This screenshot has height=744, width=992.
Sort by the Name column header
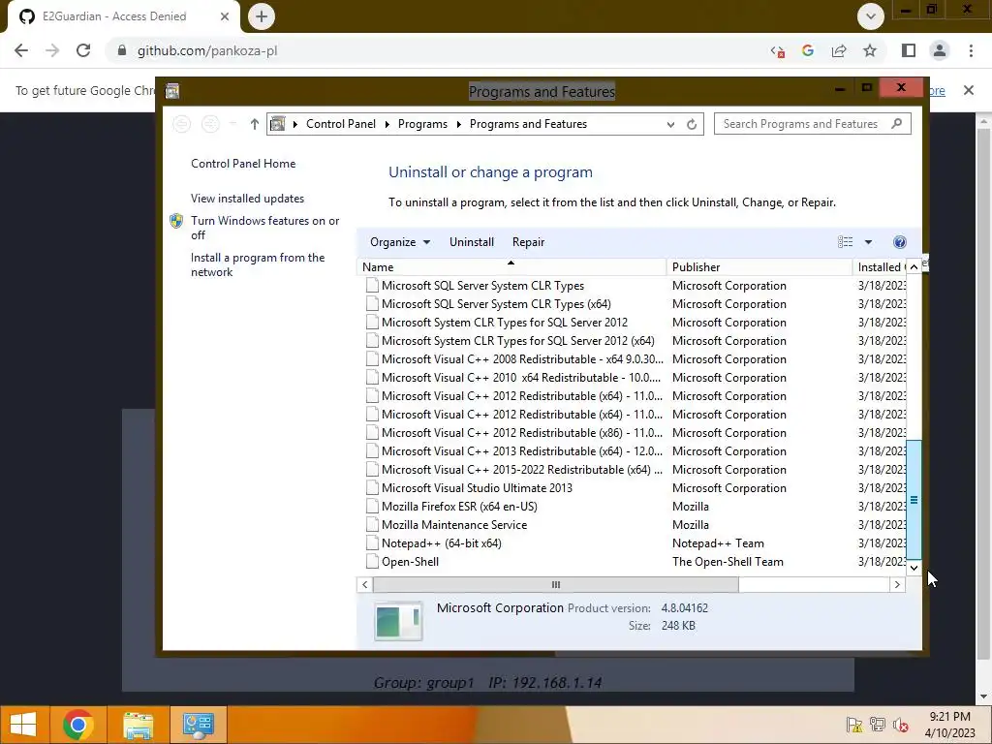coord(511,267)
